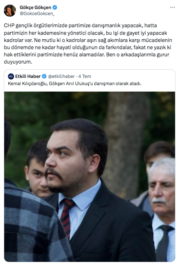Viewport: 180px width, 266px height.
Task: Click the gray-haired man with mustache in photo
Action: [161, 187]
